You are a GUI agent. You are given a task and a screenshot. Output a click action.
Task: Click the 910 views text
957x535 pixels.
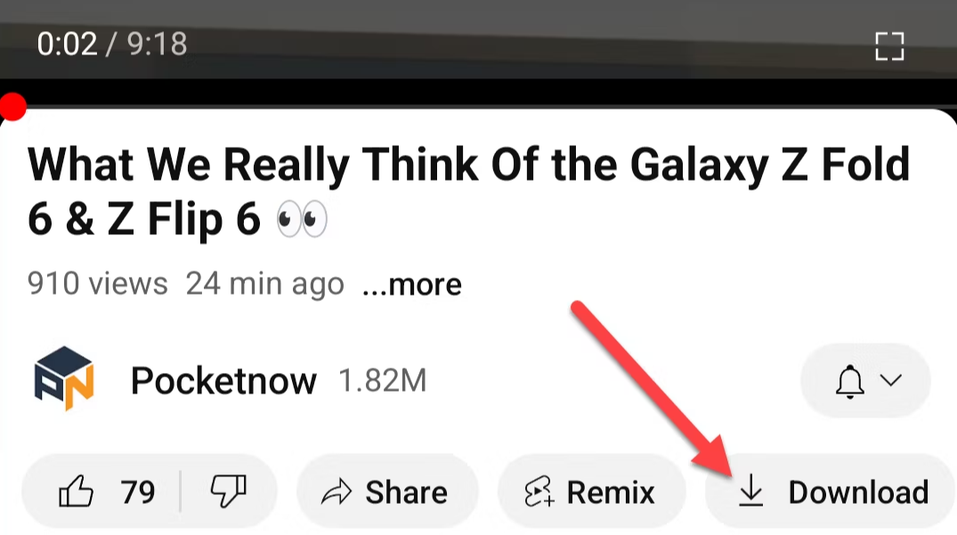98,284
